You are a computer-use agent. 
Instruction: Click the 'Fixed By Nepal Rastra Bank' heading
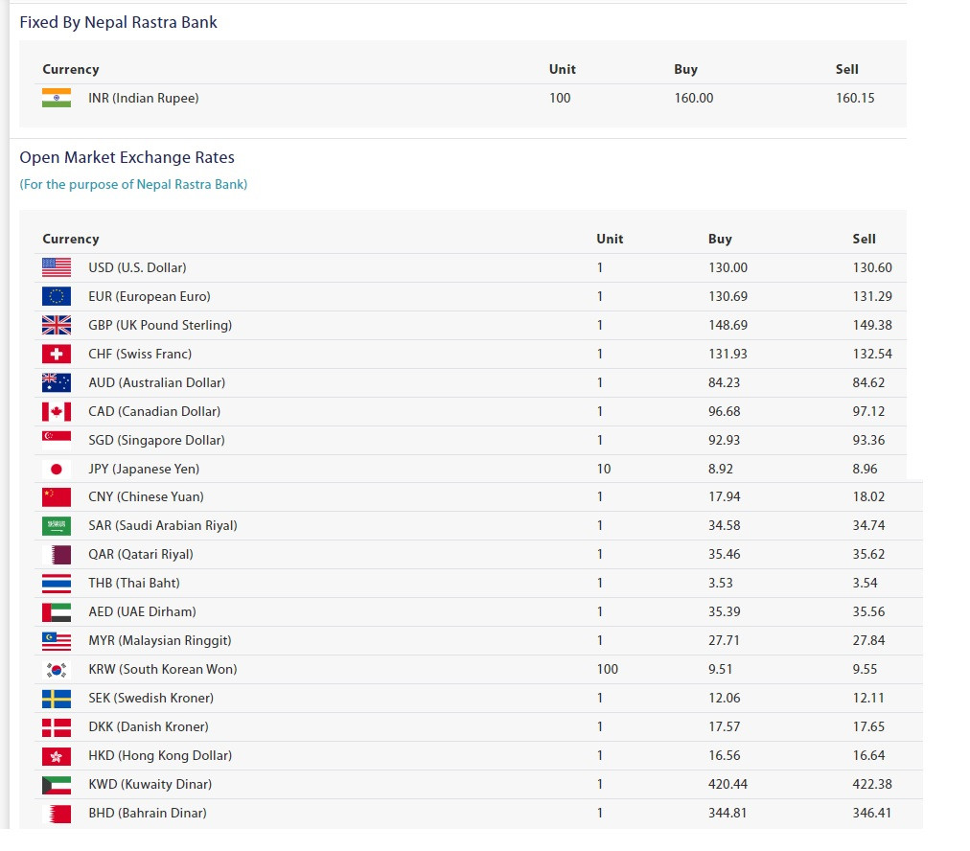pyautogui.click(x=118, y=22)
